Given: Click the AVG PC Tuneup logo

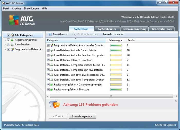Looking at the screenshot, I should pos(22,20).
